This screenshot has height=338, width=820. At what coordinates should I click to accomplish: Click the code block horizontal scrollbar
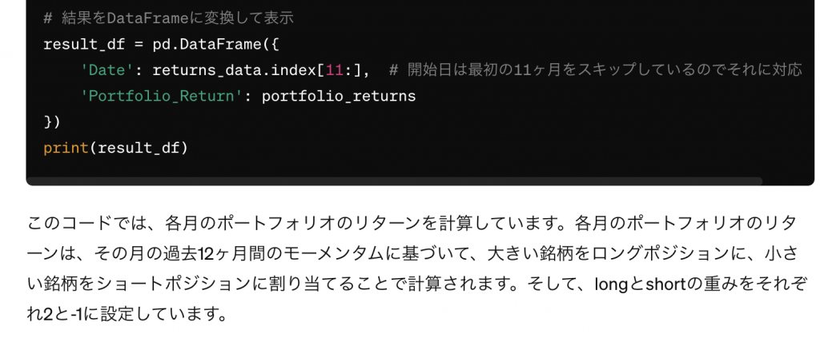point(394,181)
